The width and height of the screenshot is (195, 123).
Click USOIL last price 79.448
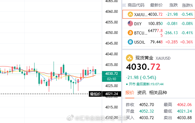coord(156,42)
